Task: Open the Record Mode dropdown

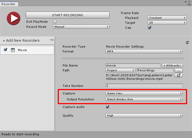Action: 81,27
